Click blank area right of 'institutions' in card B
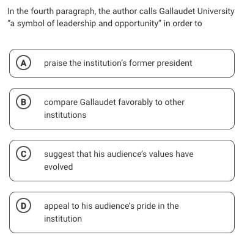Screen dimensions: 250x243 click(159, 115)
